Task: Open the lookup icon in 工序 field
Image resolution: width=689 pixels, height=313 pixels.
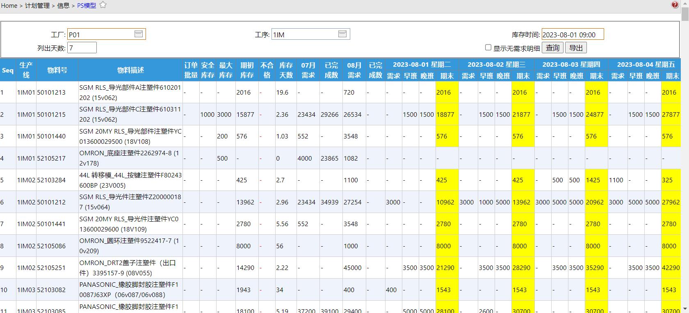Action: (342, 34)
